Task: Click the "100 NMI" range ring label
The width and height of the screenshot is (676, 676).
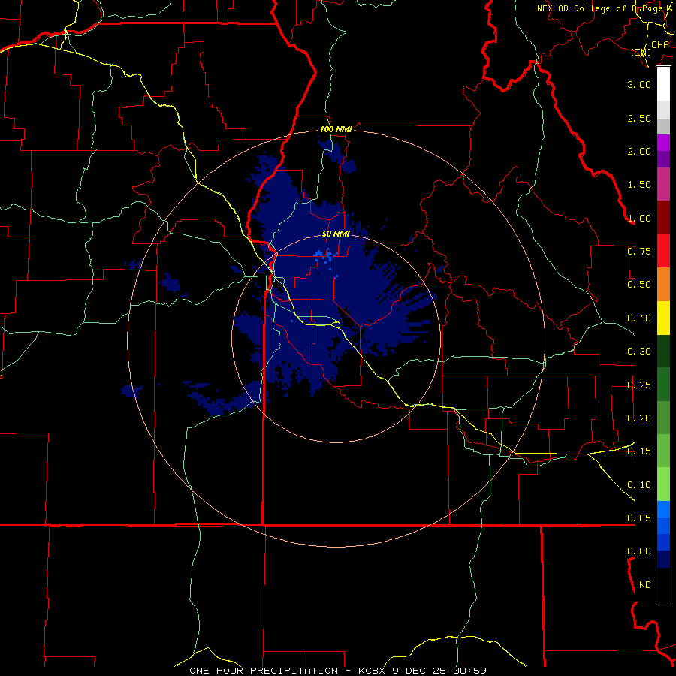Action: pyautogui.click(x=336, y=129)
